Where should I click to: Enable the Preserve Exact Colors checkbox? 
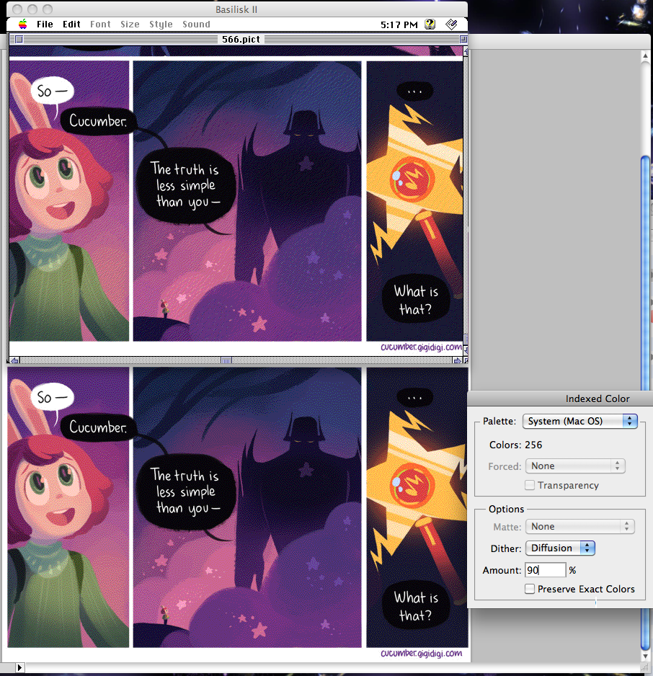(530, 589)
